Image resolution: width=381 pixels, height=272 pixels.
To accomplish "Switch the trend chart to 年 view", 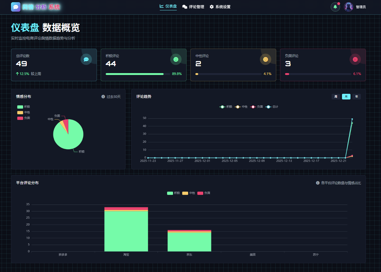I will tap(356, 97).
